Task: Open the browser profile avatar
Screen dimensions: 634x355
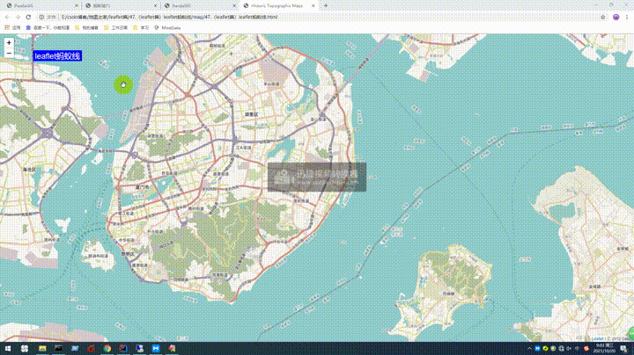Action: pos(616,17)
